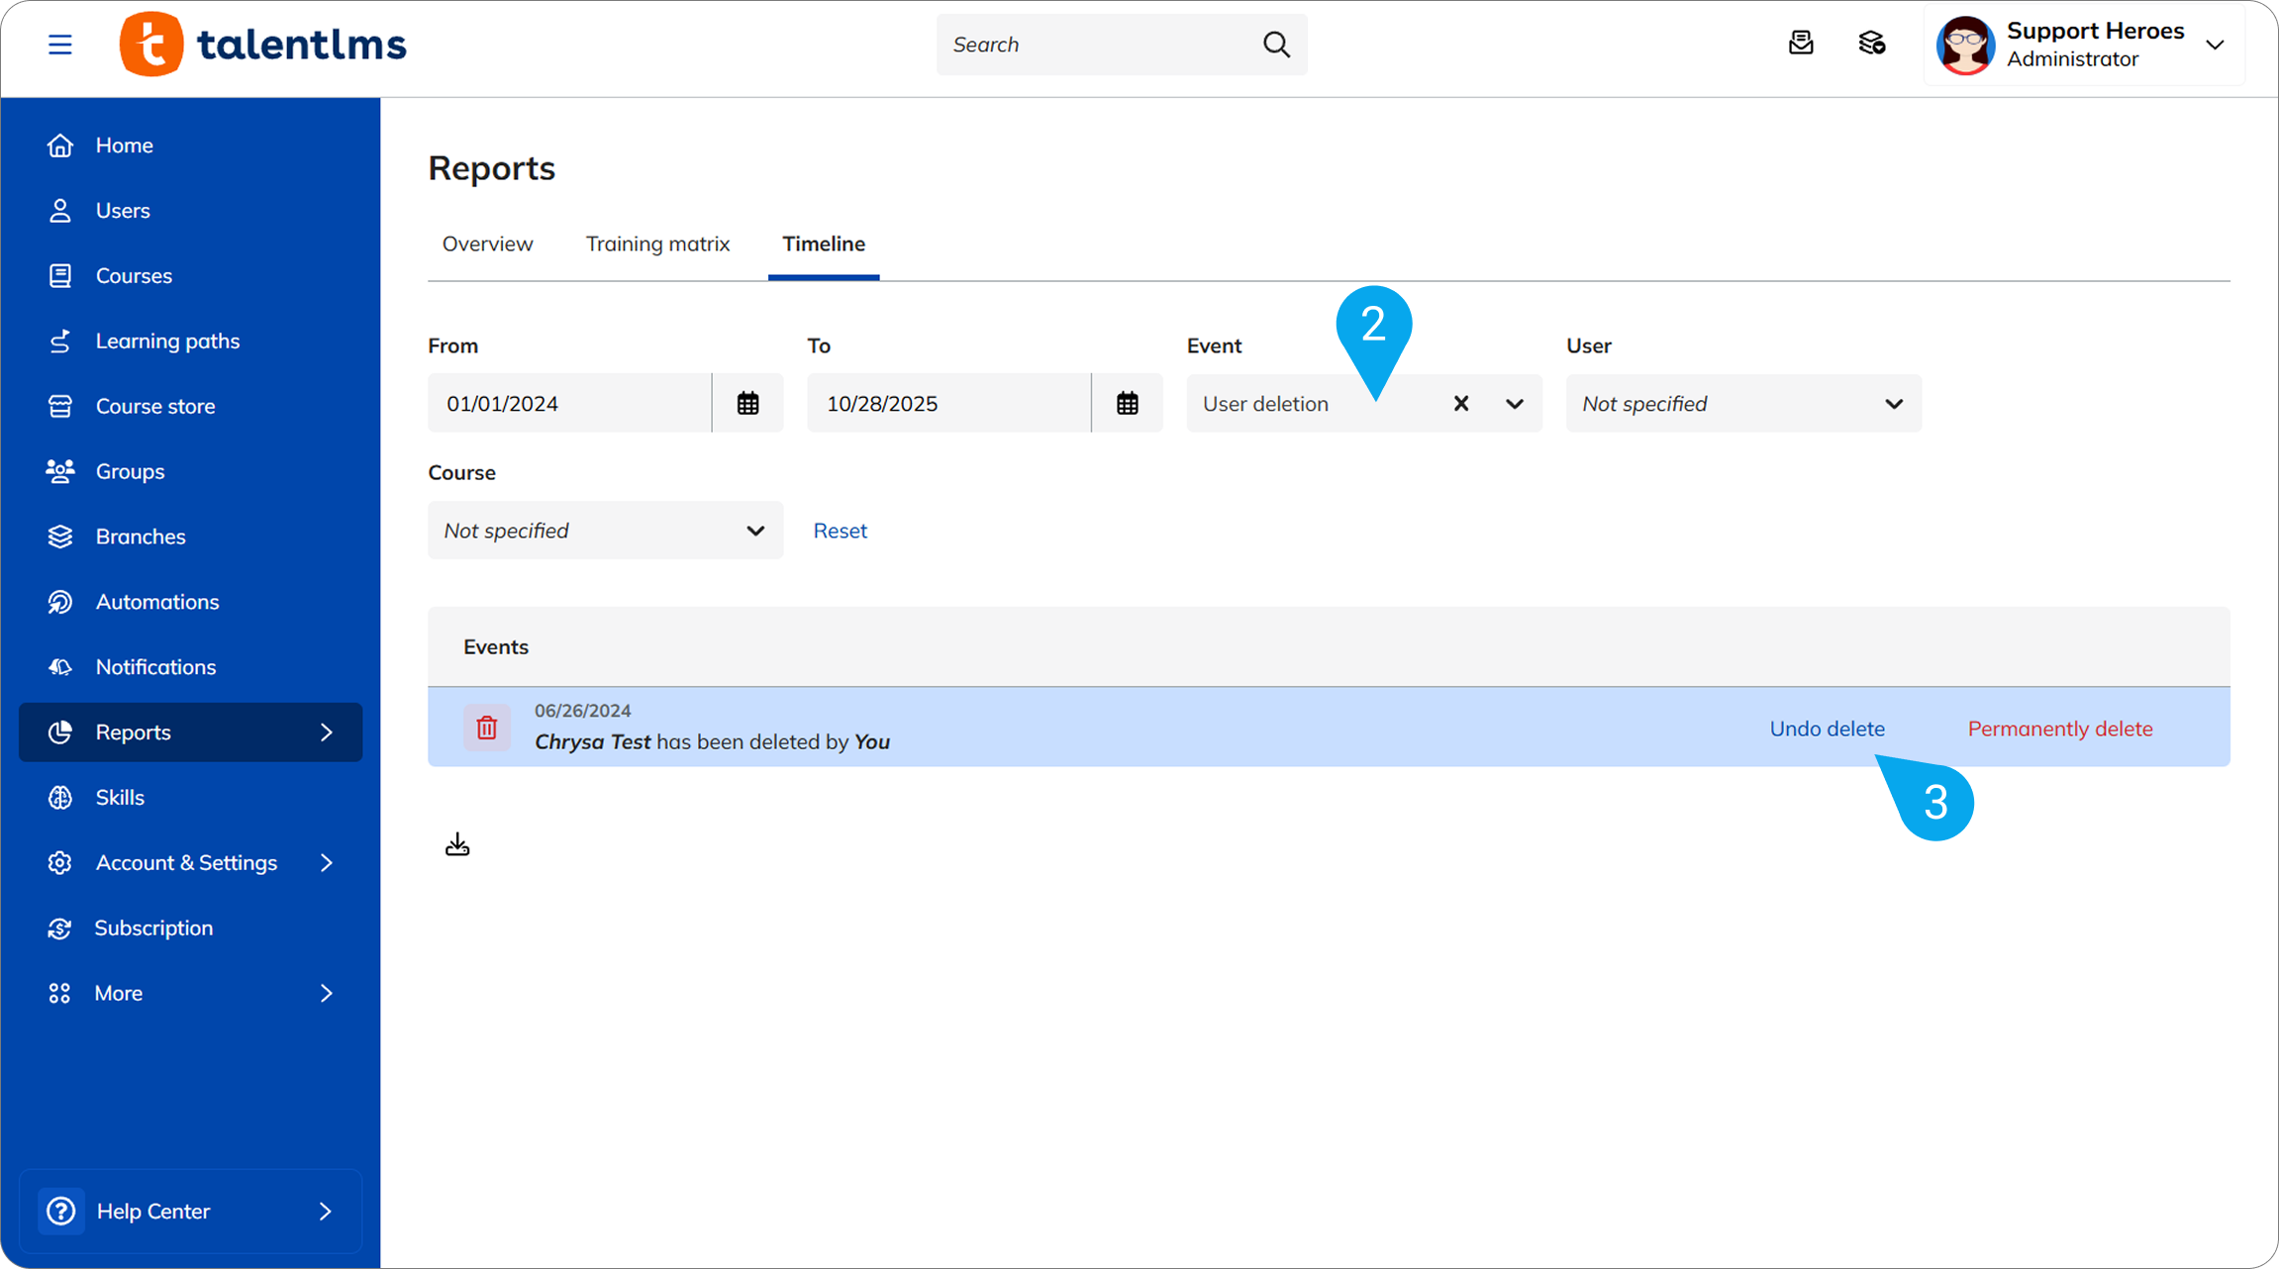Switch to the Overview tab
Screen dimensions: 2279x1269
pos(487,244)
